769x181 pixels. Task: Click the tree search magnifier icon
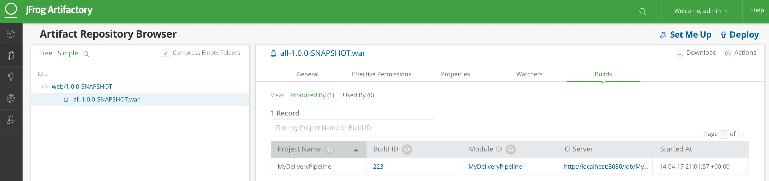tap(86, 54)
